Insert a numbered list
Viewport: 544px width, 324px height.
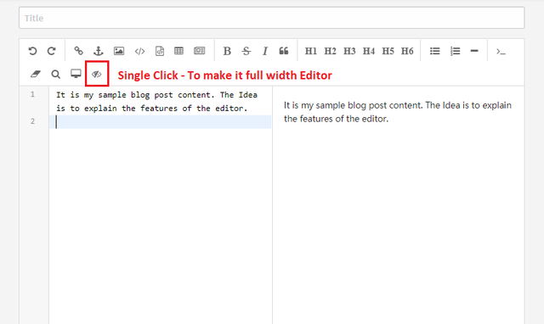(456, 51)
